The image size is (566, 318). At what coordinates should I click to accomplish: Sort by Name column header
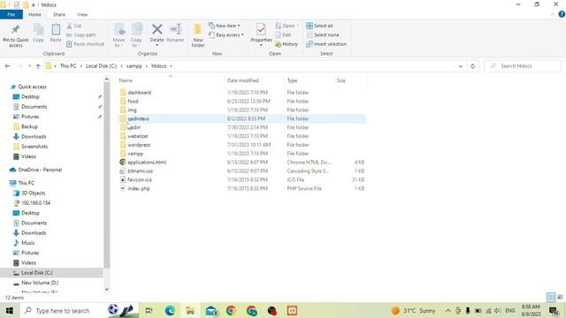tap(171, 80)
